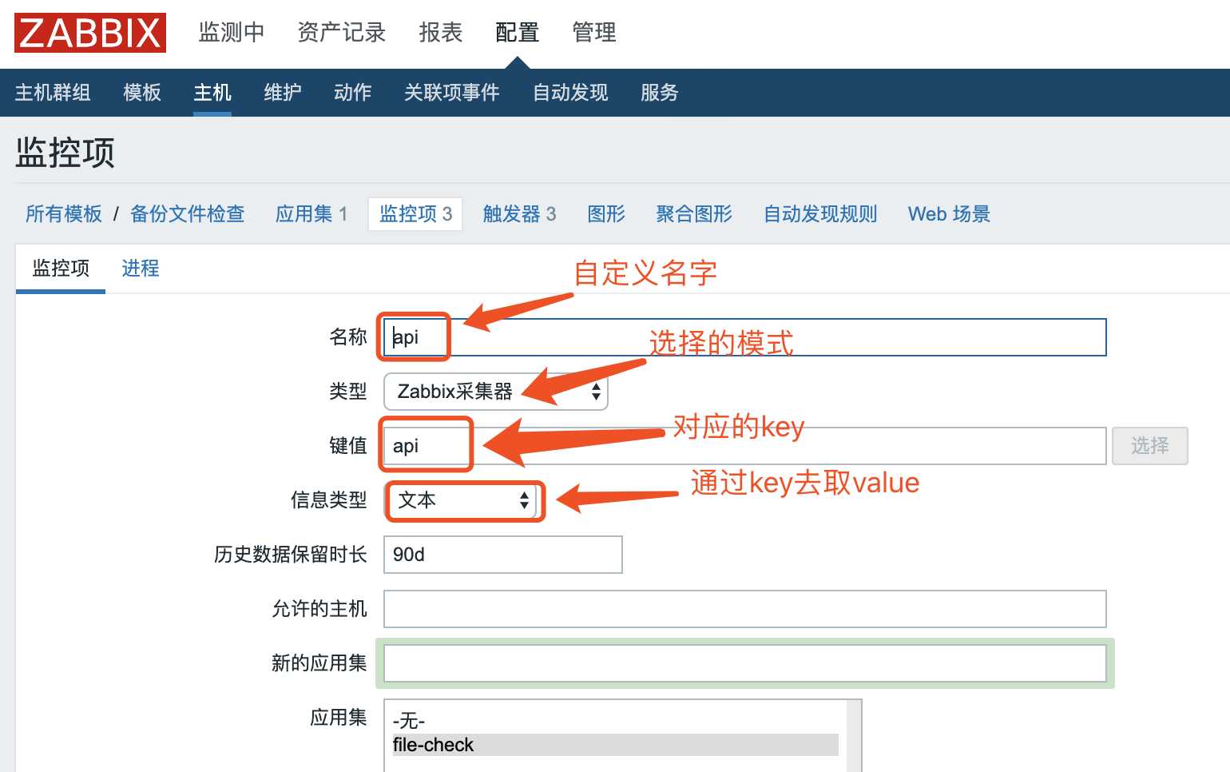Screen dimensions: 1230x772
Task: Open the 聚合图形 link
Action: coord(694,214)
